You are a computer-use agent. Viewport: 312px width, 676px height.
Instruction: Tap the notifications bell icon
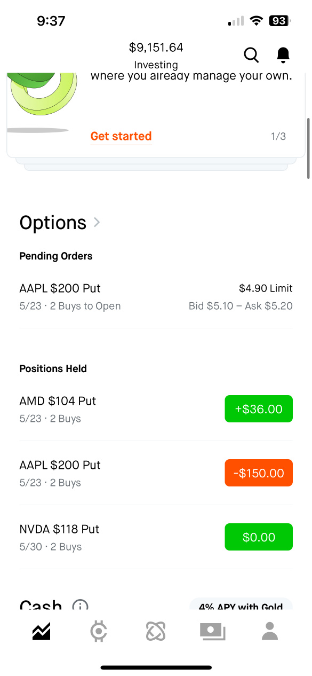283,54
